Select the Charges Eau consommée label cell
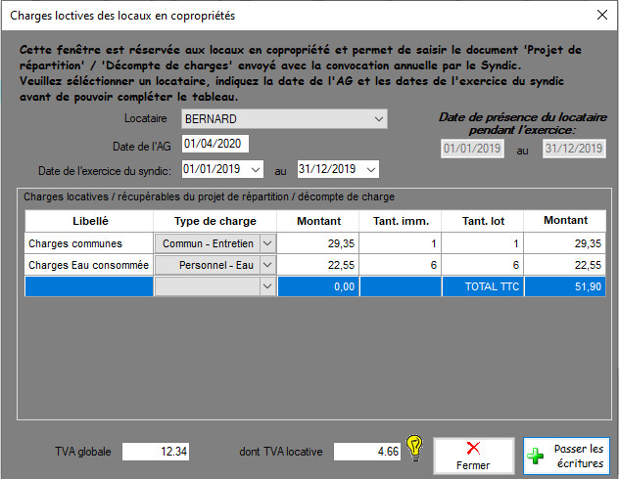The image size is (619, 479). point(89,264)
